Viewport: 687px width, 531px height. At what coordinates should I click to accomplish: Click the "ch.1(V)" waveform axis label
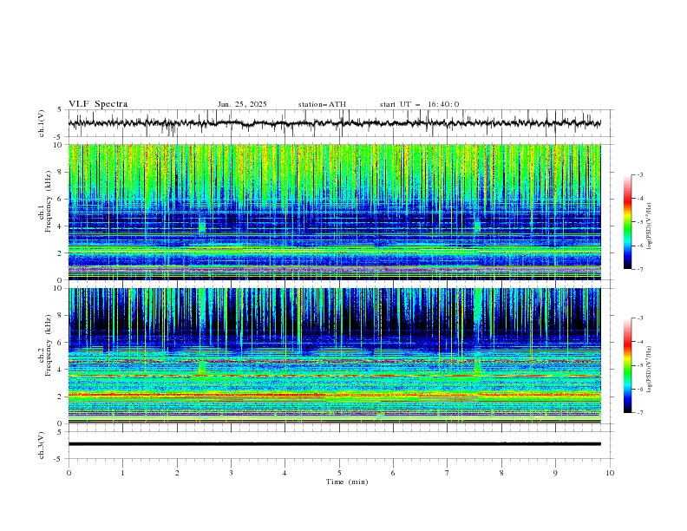click(x=42, y=123)
